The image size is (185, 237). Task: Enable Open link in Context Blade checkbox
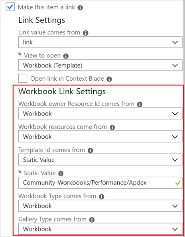pos(23,78)
